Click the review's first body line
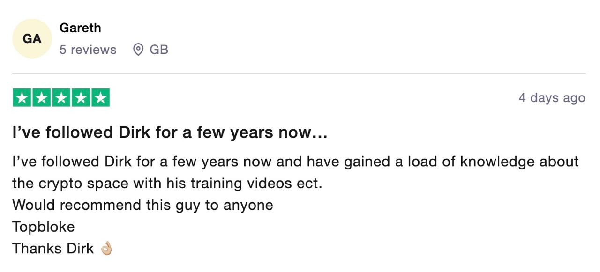This screenshot has height=272, width=600. pyautogui.click(x=295, y=162)
